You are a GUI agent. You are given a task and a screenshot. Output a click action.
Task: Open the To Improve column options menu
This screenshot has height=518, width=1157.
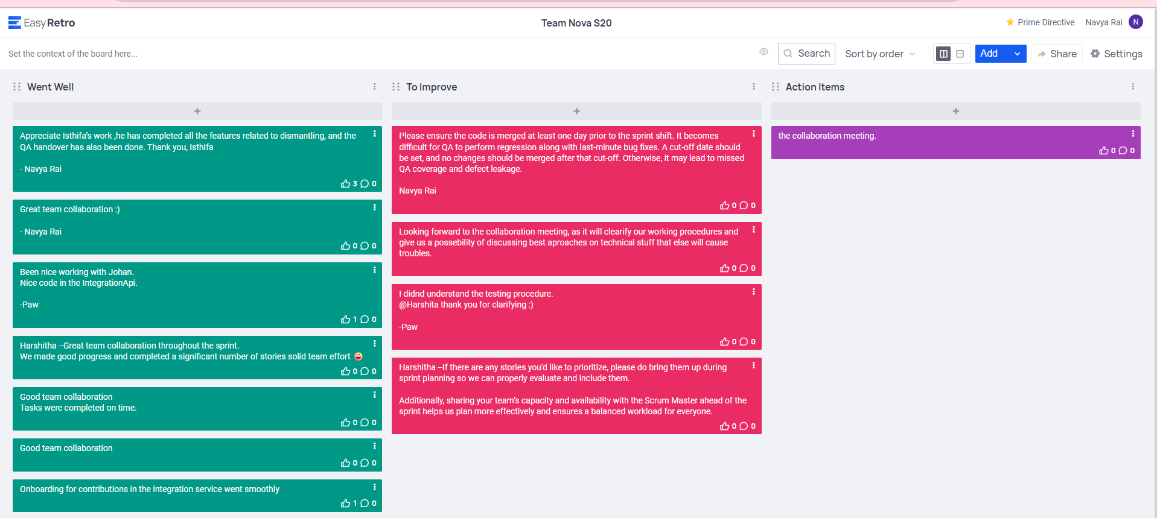coord(754,87)
